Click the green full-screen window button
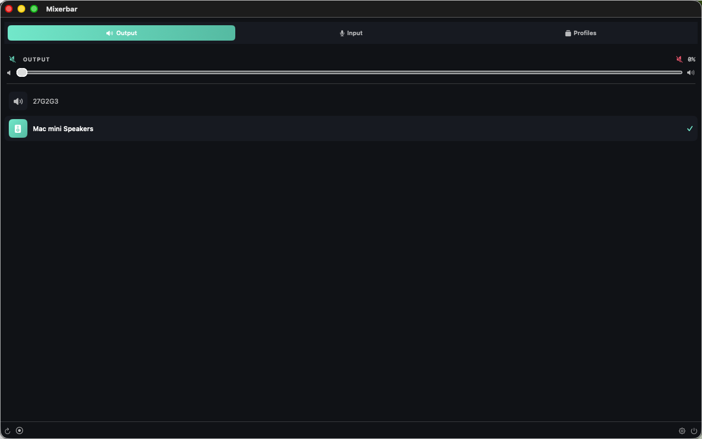The height and width of the screenshot is (439, 702). coord(34,9)
